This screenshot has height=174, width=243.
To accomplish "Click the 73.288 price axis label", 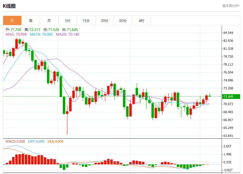I will (228, 88).
